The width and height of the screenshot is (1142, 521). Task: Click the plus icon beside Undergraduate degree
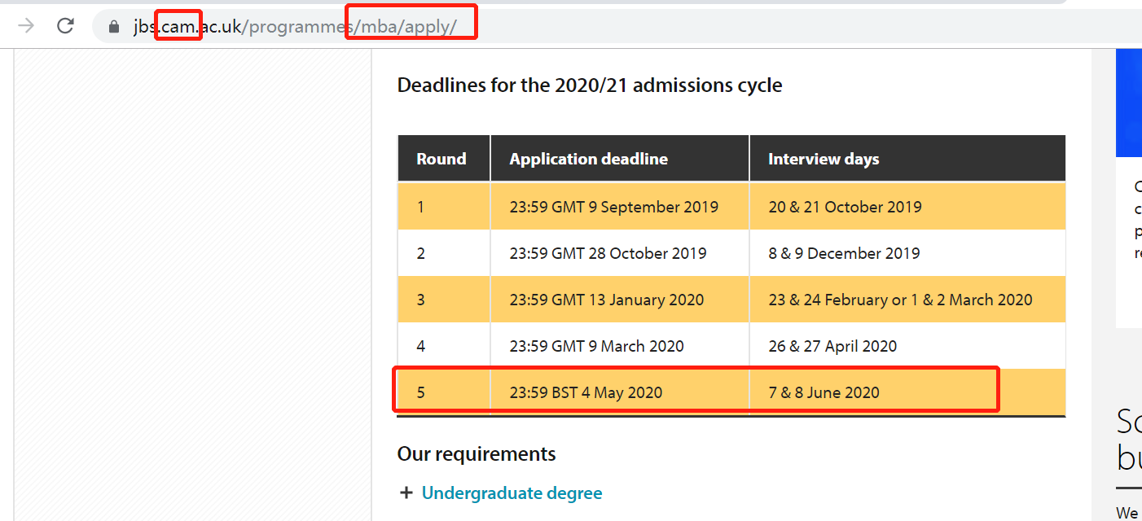406,493
